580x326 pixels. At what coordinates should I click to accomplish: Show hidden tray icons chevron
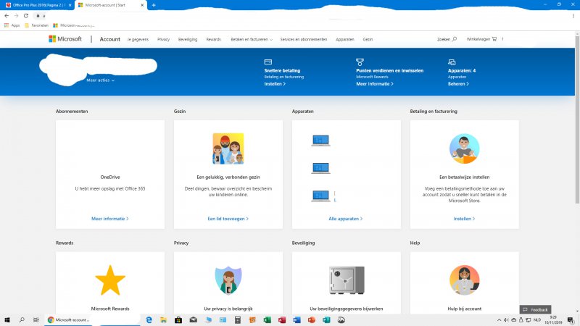499,320
